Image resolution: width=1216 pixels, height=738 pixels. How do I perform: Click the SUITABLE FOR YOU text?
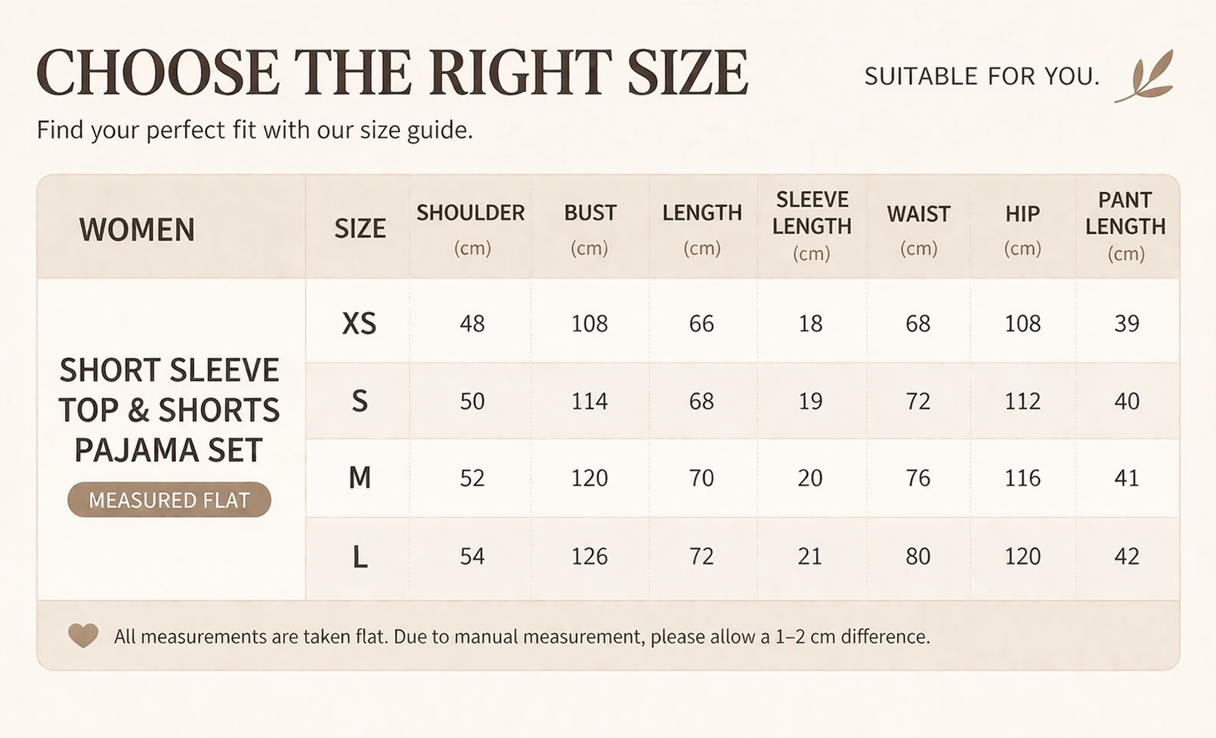[x=982, y=76]
